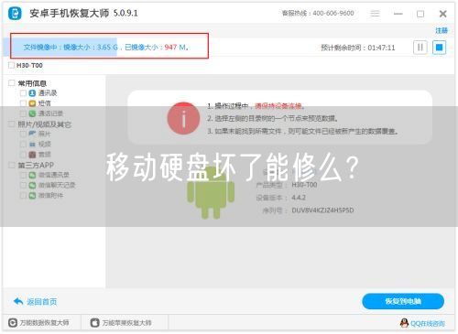Click the 客服热线 400-606-9600 text
The width and height of the screenshot is (458, 334).
318,13
